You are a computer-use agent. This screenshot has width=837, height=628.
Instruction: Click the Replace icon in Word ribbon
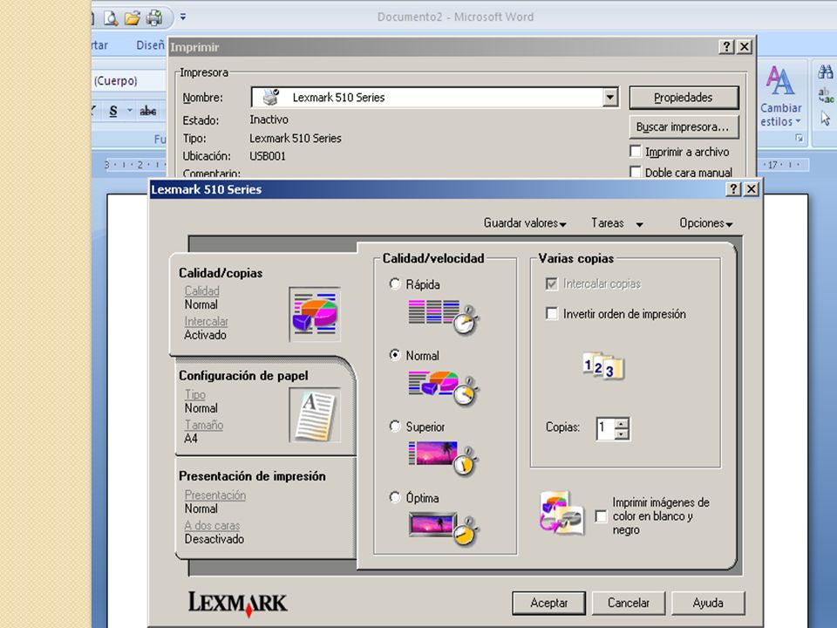pos(826,96)
